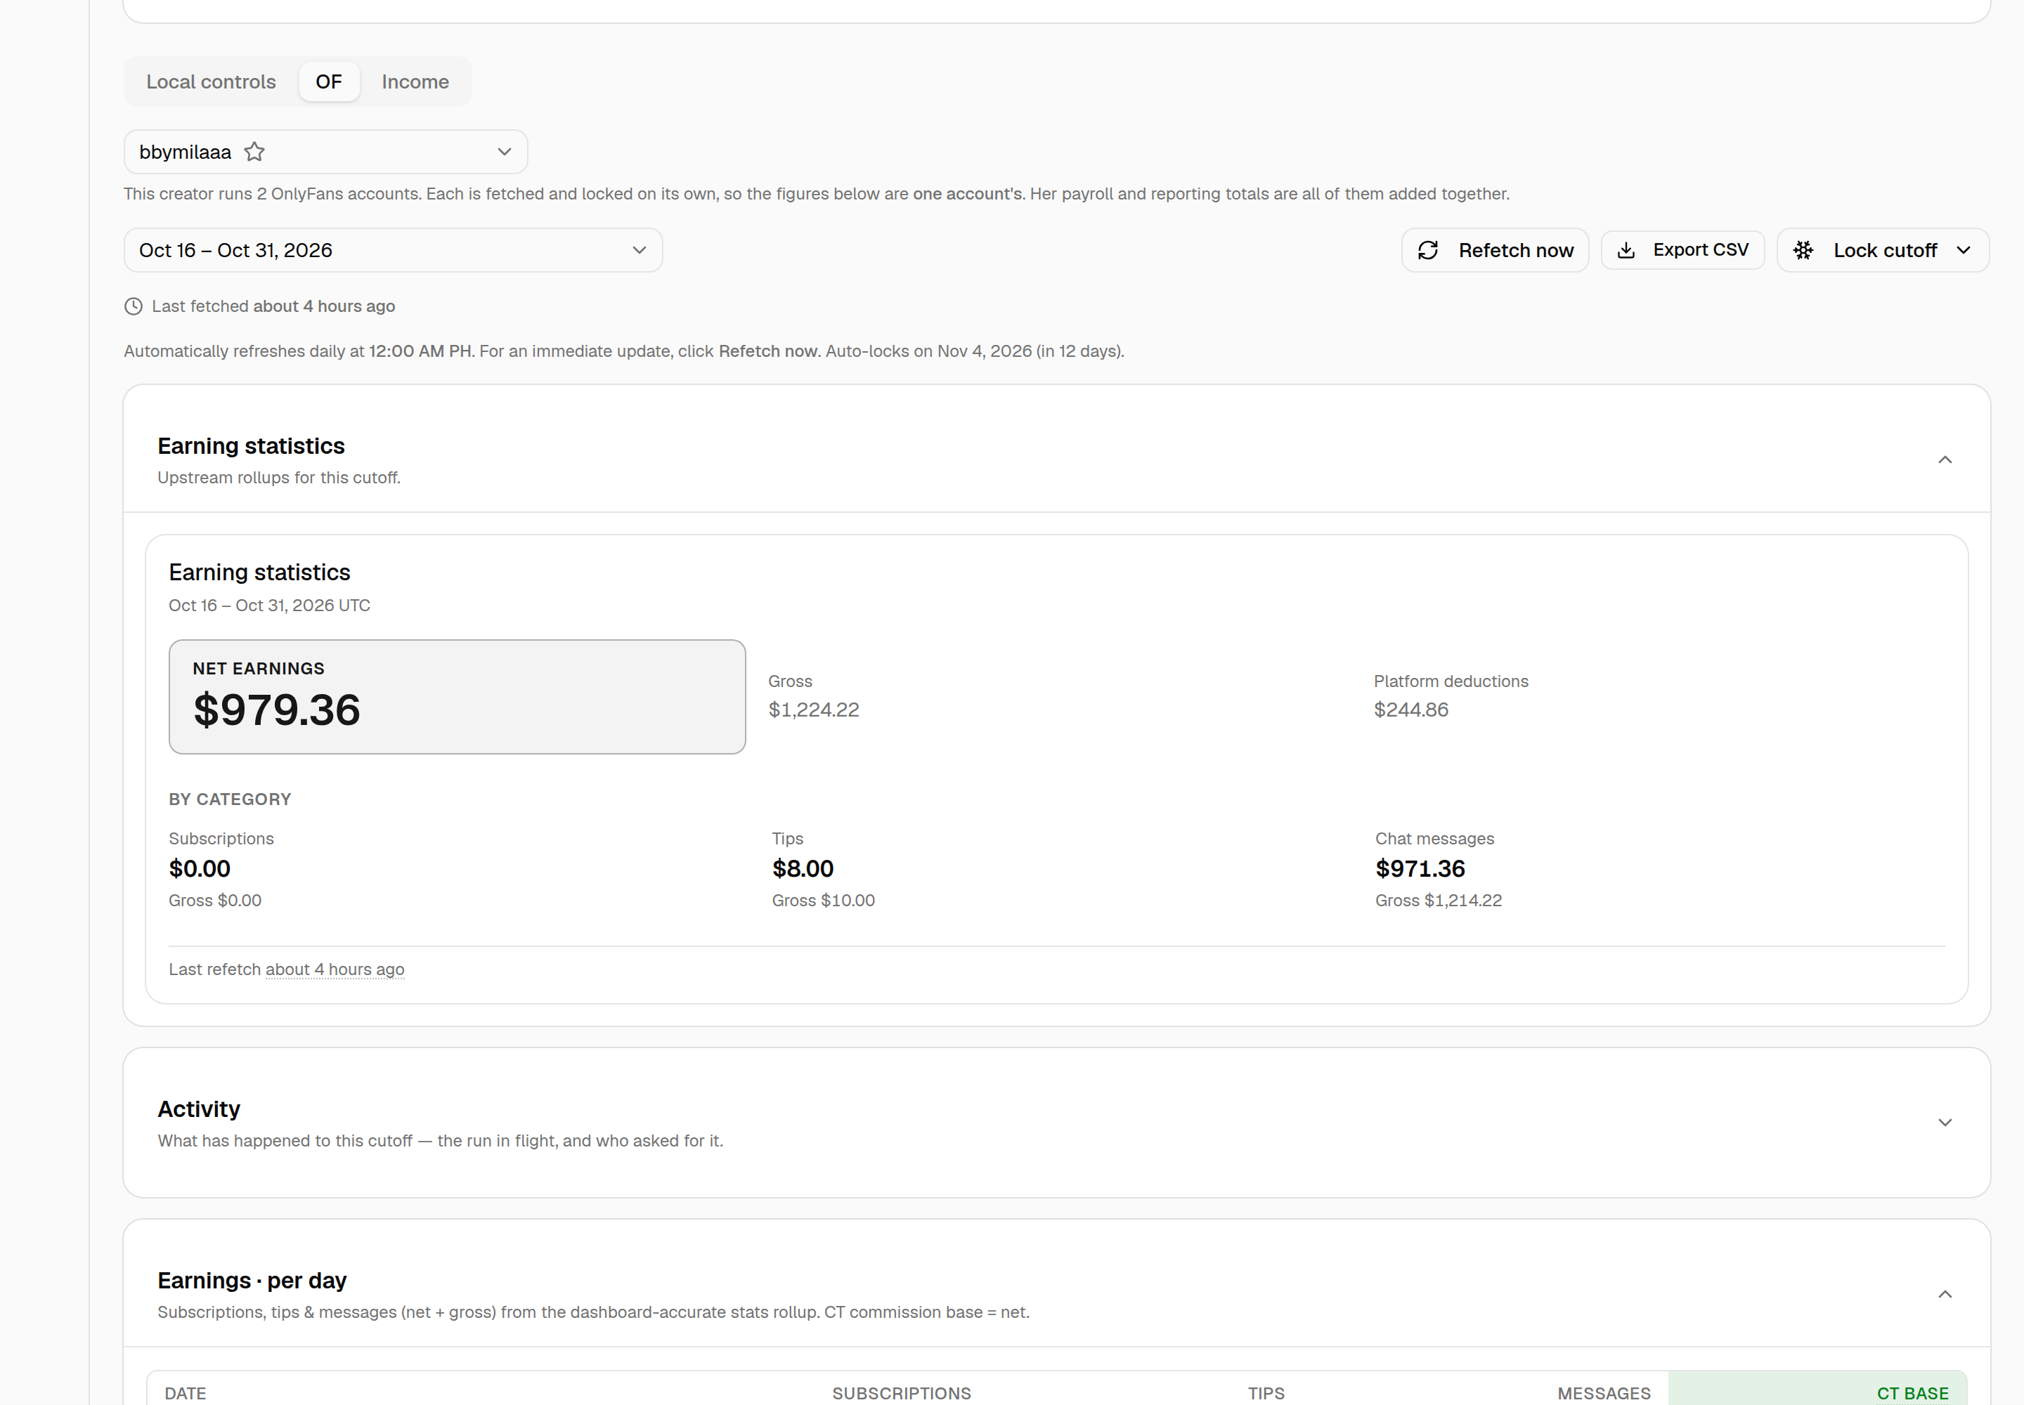2024x1405 pixels.
Task: Click the Tips $8.00 amount
Action: 803,869
